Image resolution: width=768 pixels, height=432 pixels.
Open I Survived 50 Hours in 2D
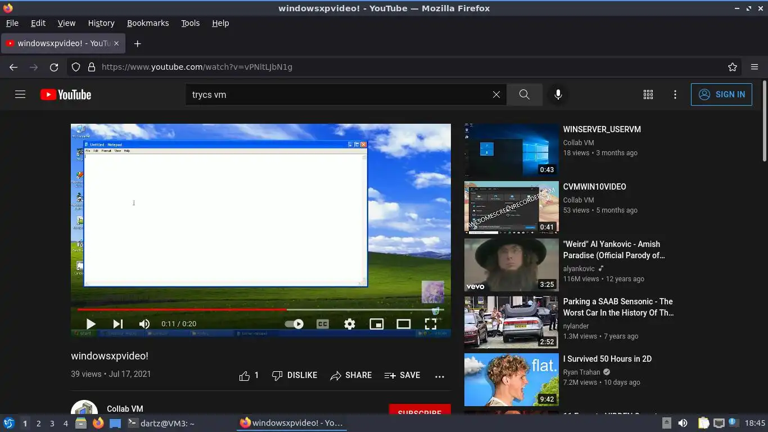point(607,359)
